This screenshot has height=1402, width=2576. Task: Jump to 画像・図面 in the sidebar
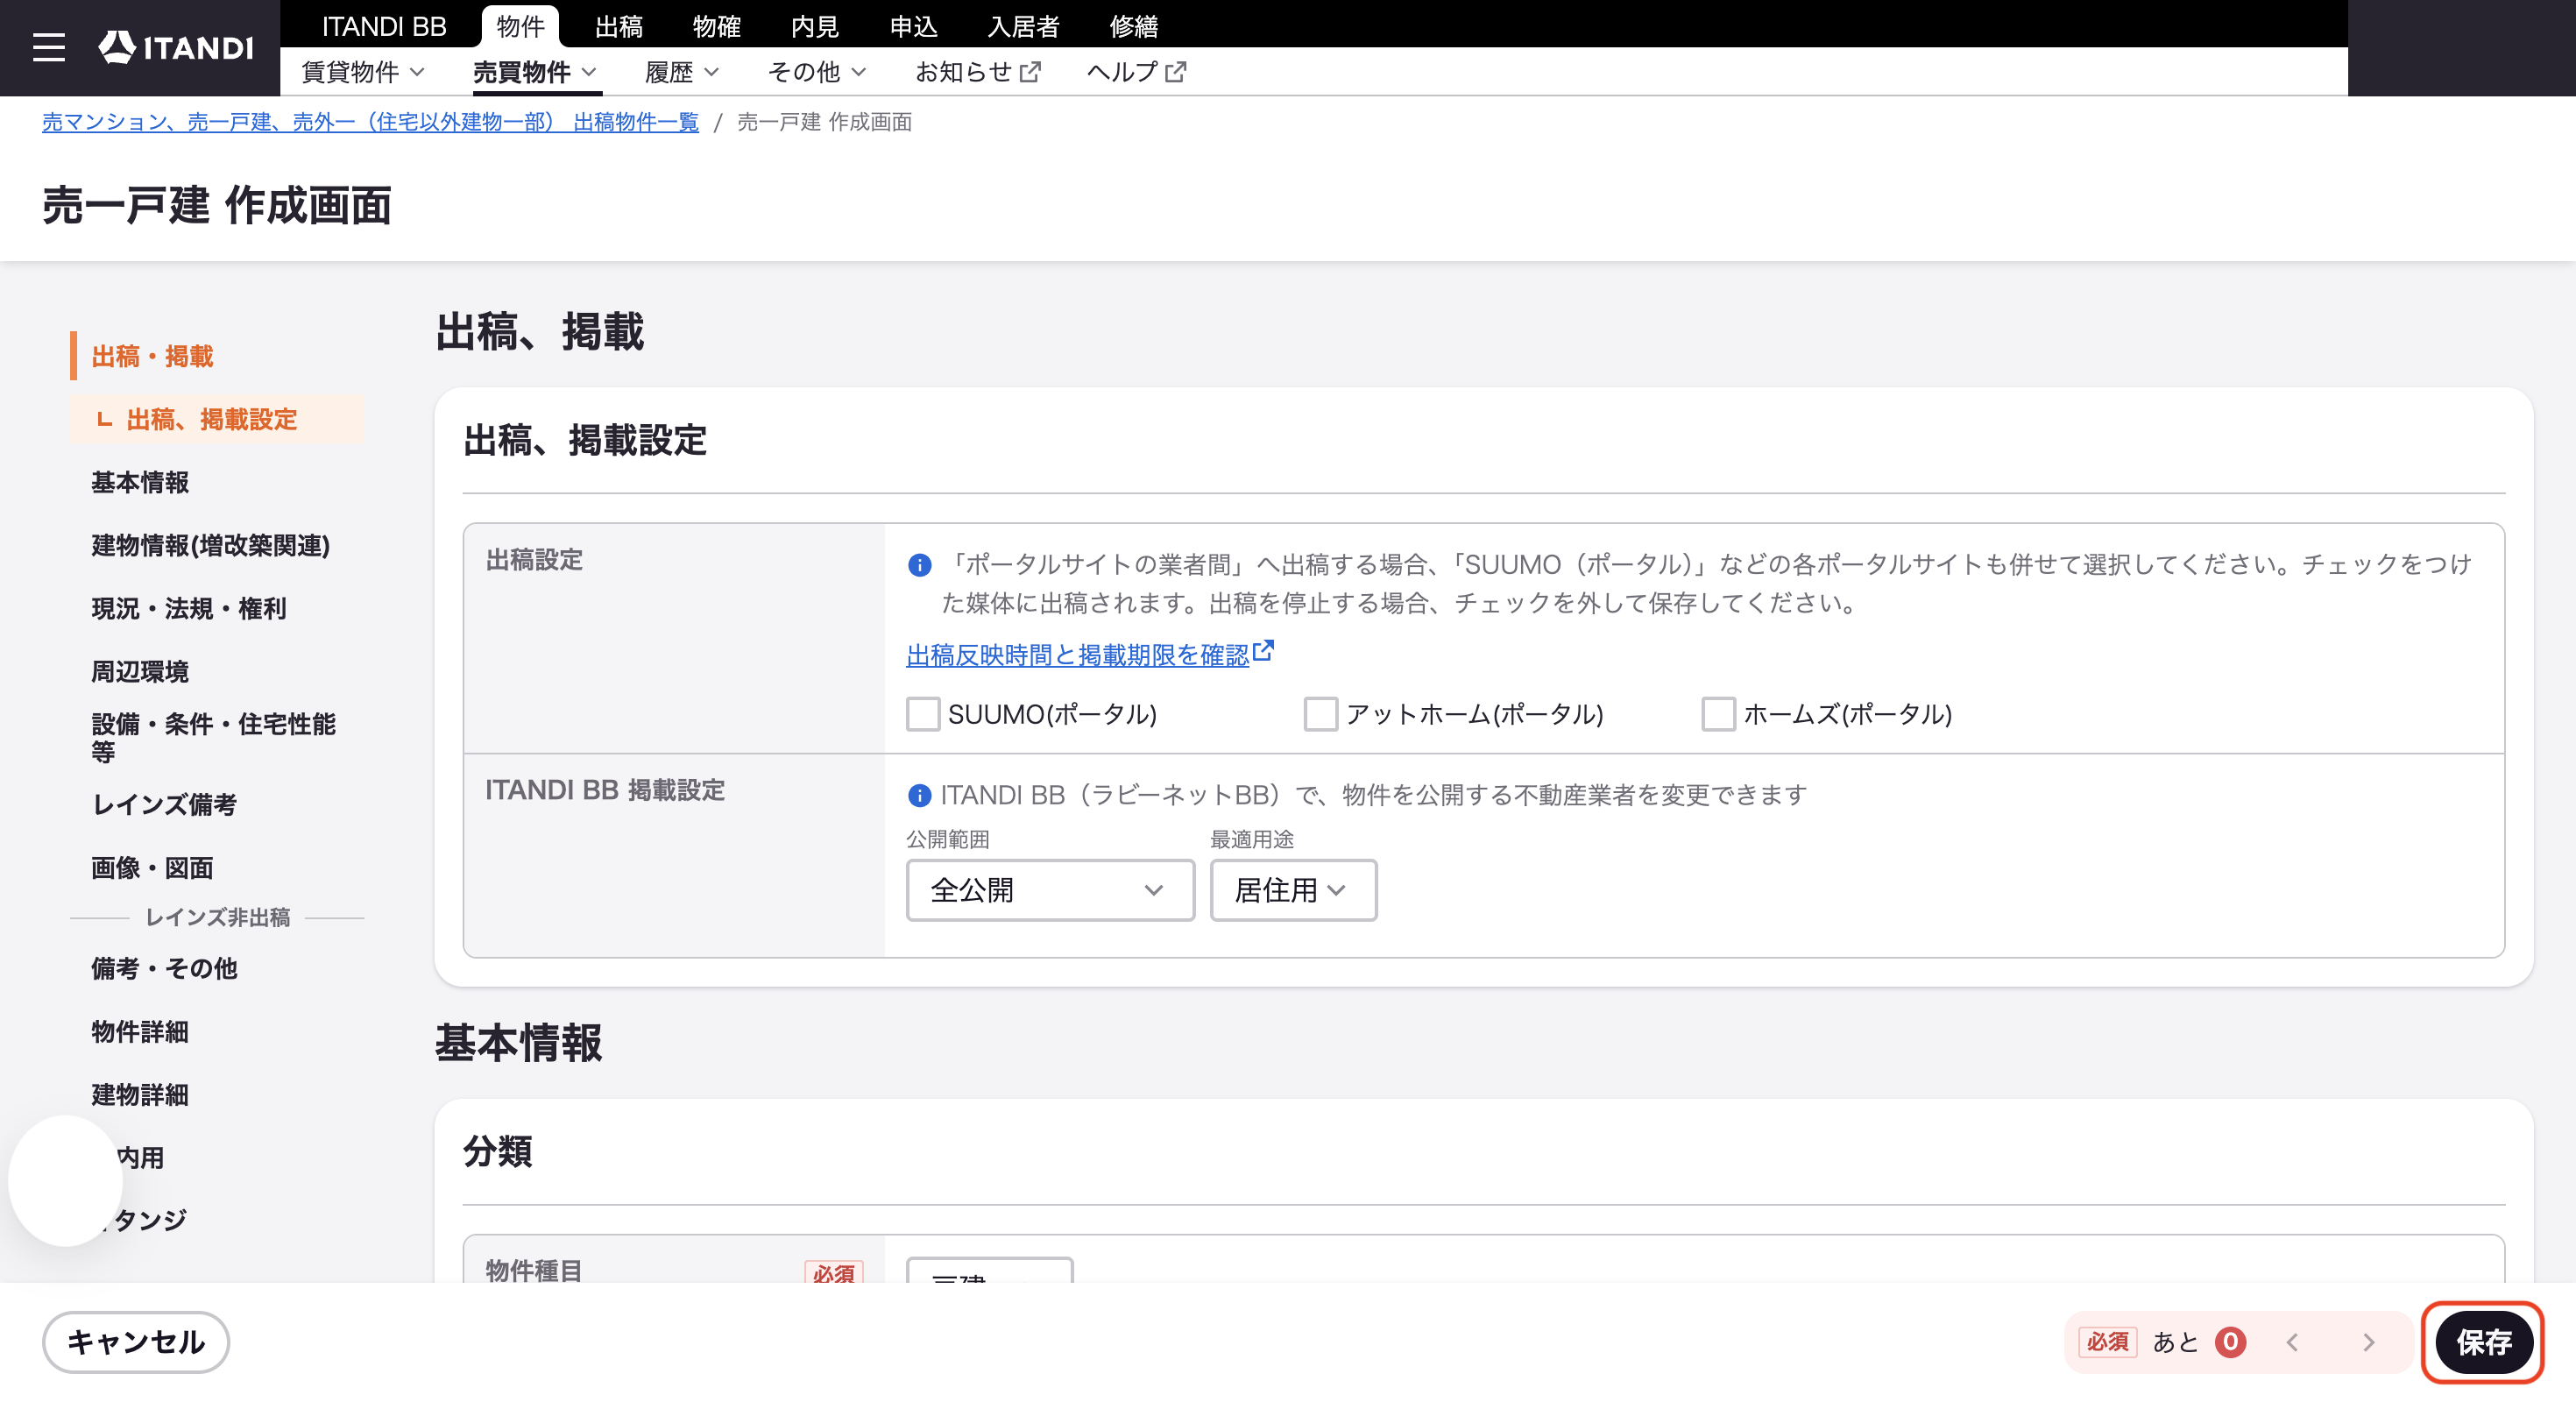[x=152, y=868]
